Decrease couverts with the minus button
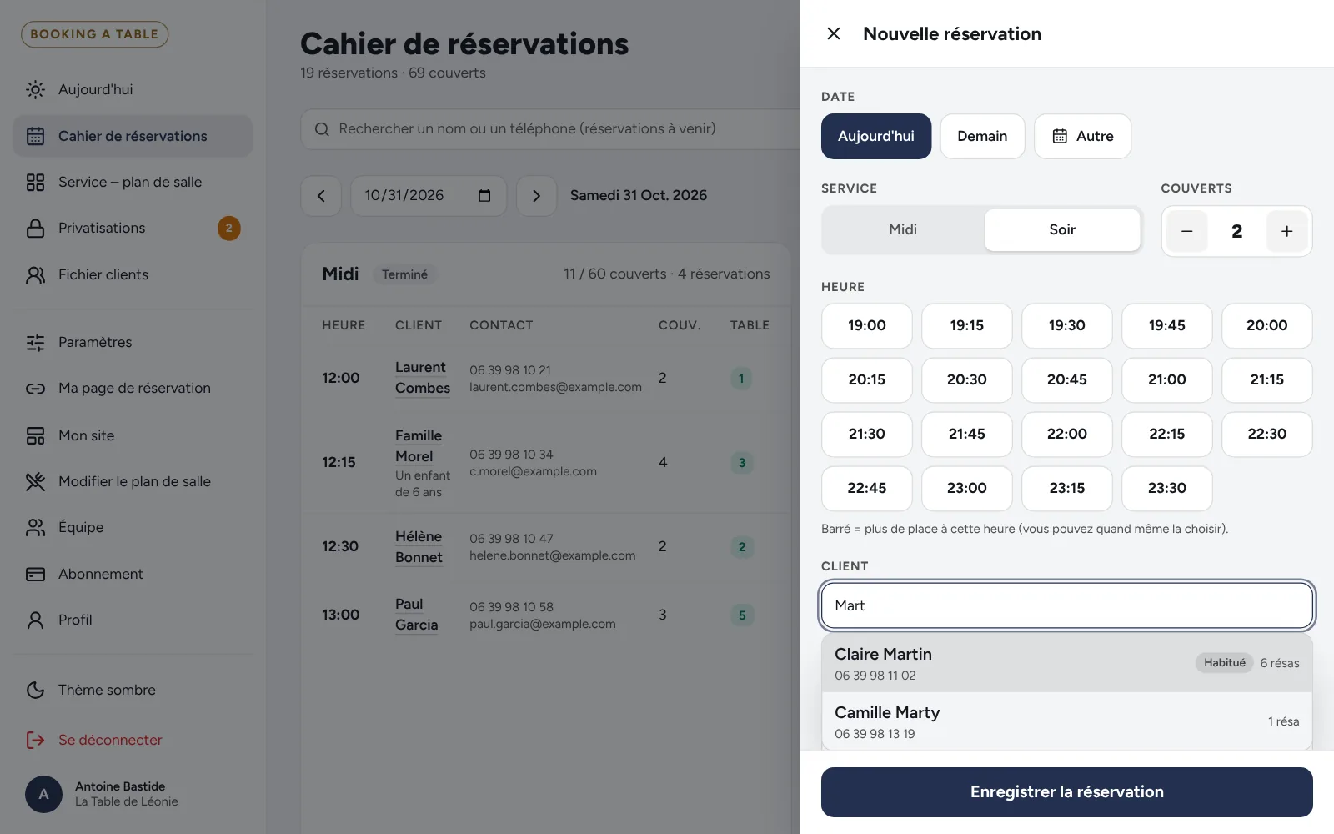Viewport: 1334px width, 834px height. tap(1187, 231)
